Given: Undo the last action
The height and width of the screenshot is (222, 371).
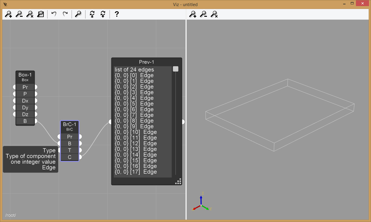Looking at the screenshot, I should pos(54,14).
